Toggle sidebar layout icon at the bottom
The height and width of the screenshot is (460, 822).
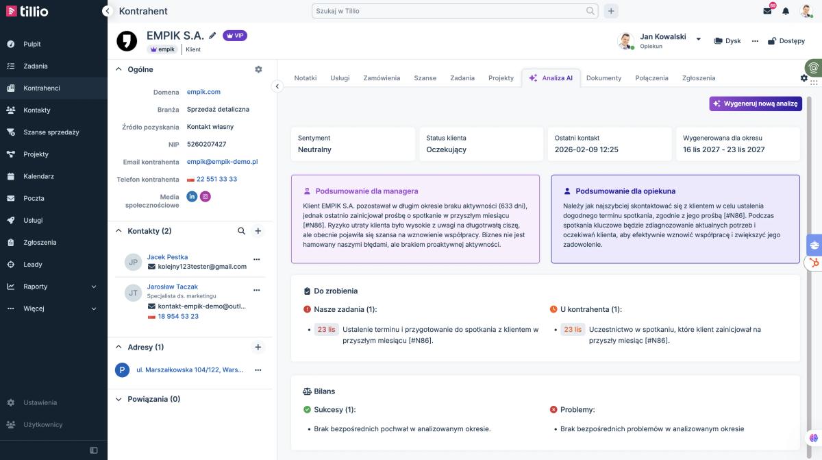pos(94,450)
